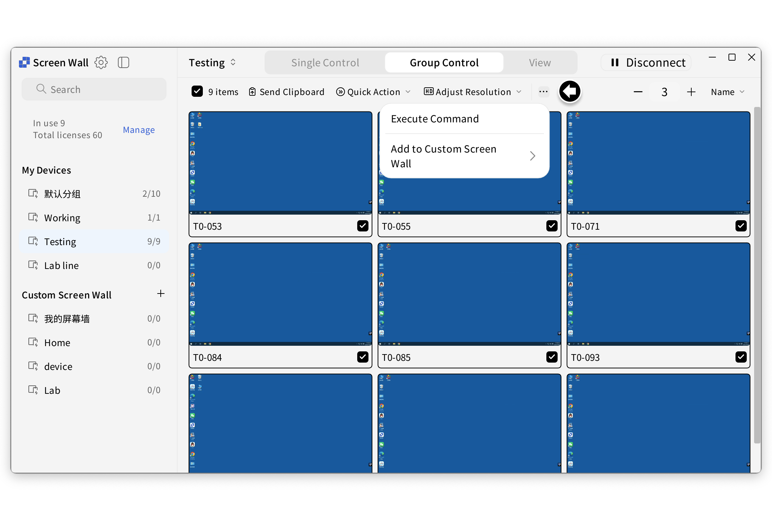The height and width of the screenshot is (526, 772).
Task: Click the three-dots more options icon
Action: (543, 92)
